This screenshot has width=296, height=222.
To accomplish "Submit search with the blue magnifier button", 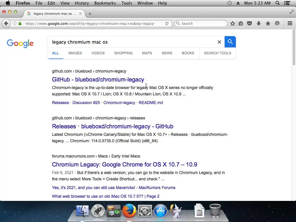I will 230,42.
